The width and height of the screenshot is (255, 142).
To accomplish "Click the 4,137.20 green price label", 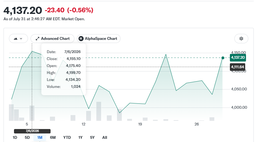I will (238, 58).
